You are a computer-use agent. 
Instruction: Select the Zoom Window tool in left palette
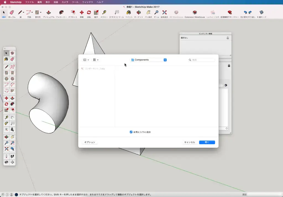(12, 143)
